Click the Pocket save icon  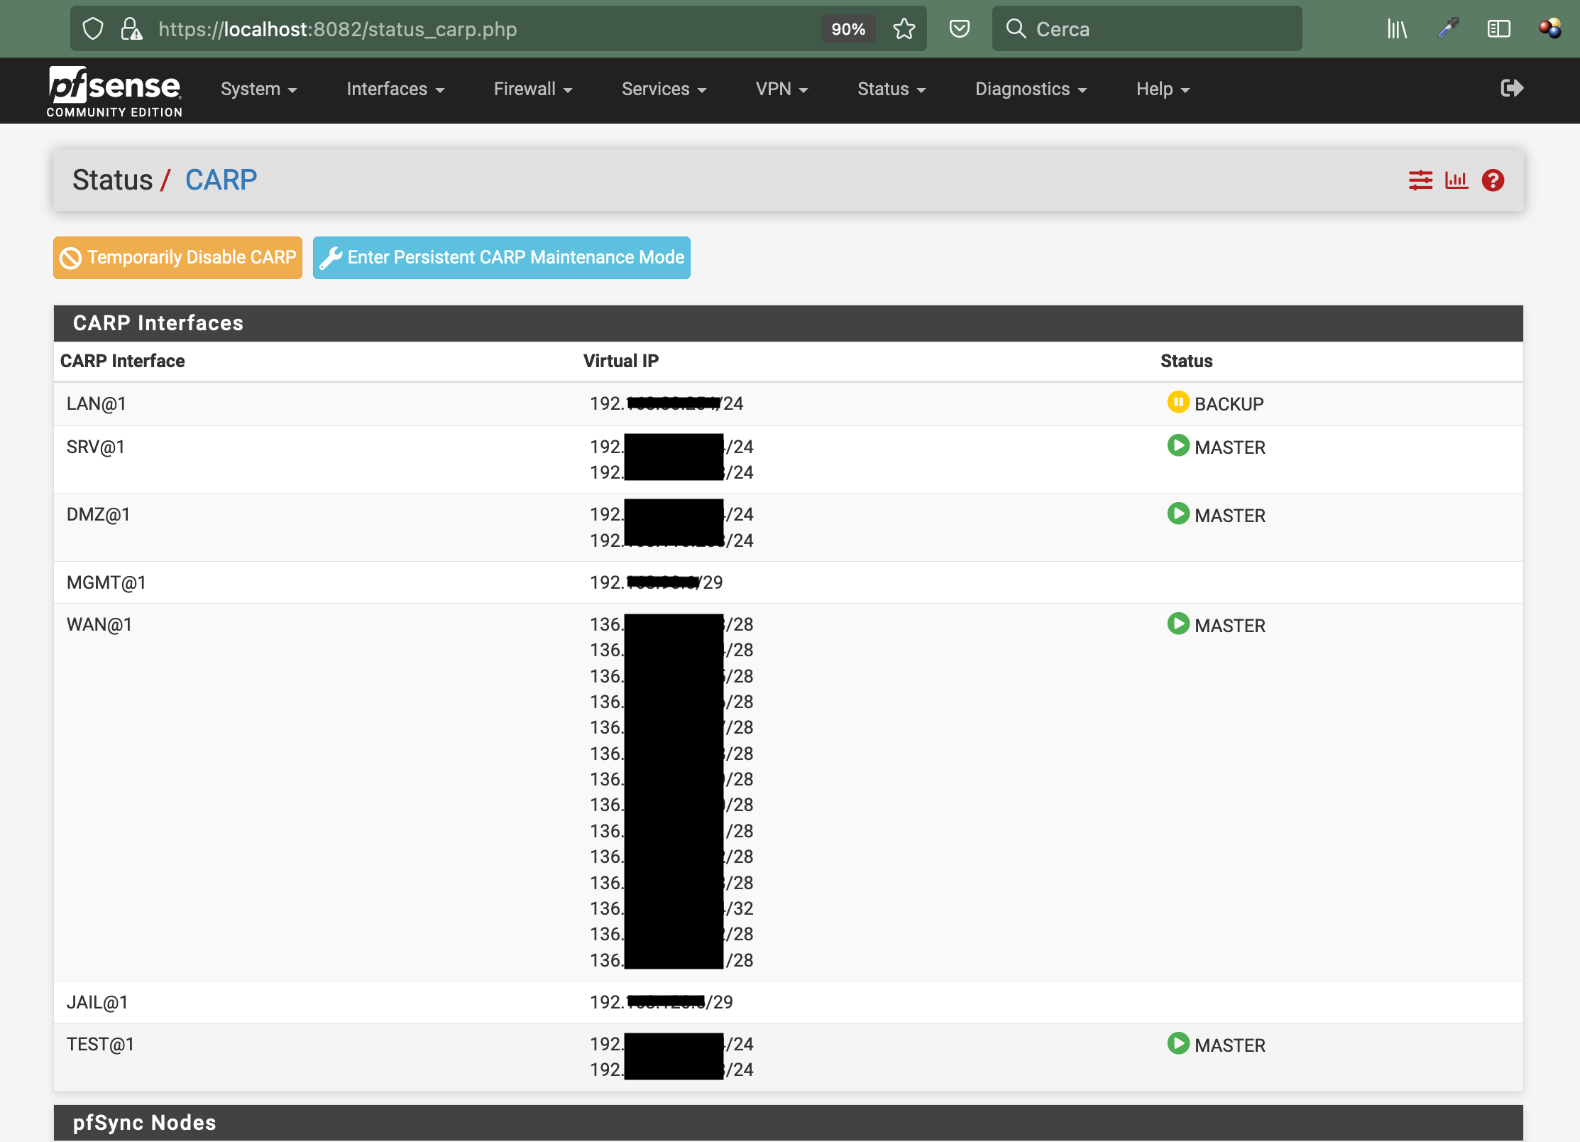pos(959,29)
